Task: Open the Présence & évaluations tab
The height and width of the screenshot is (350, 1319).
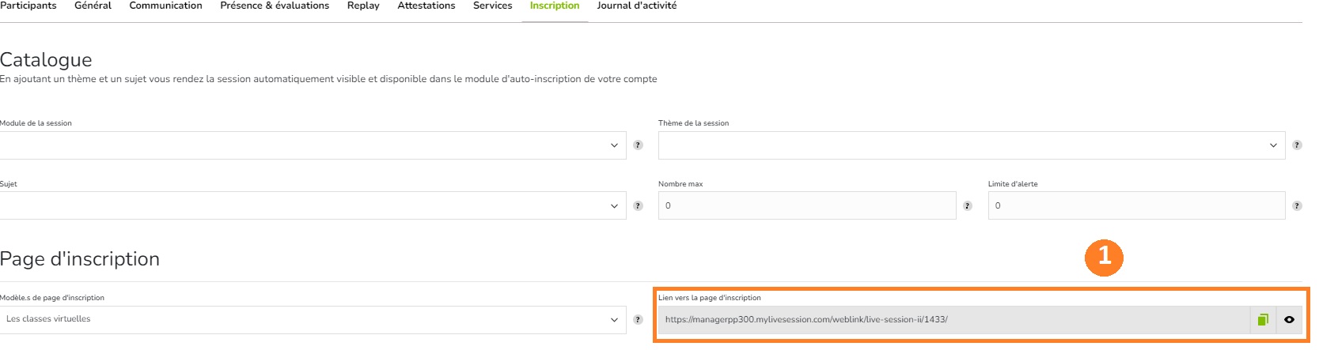Action: (x=275, y=6)
